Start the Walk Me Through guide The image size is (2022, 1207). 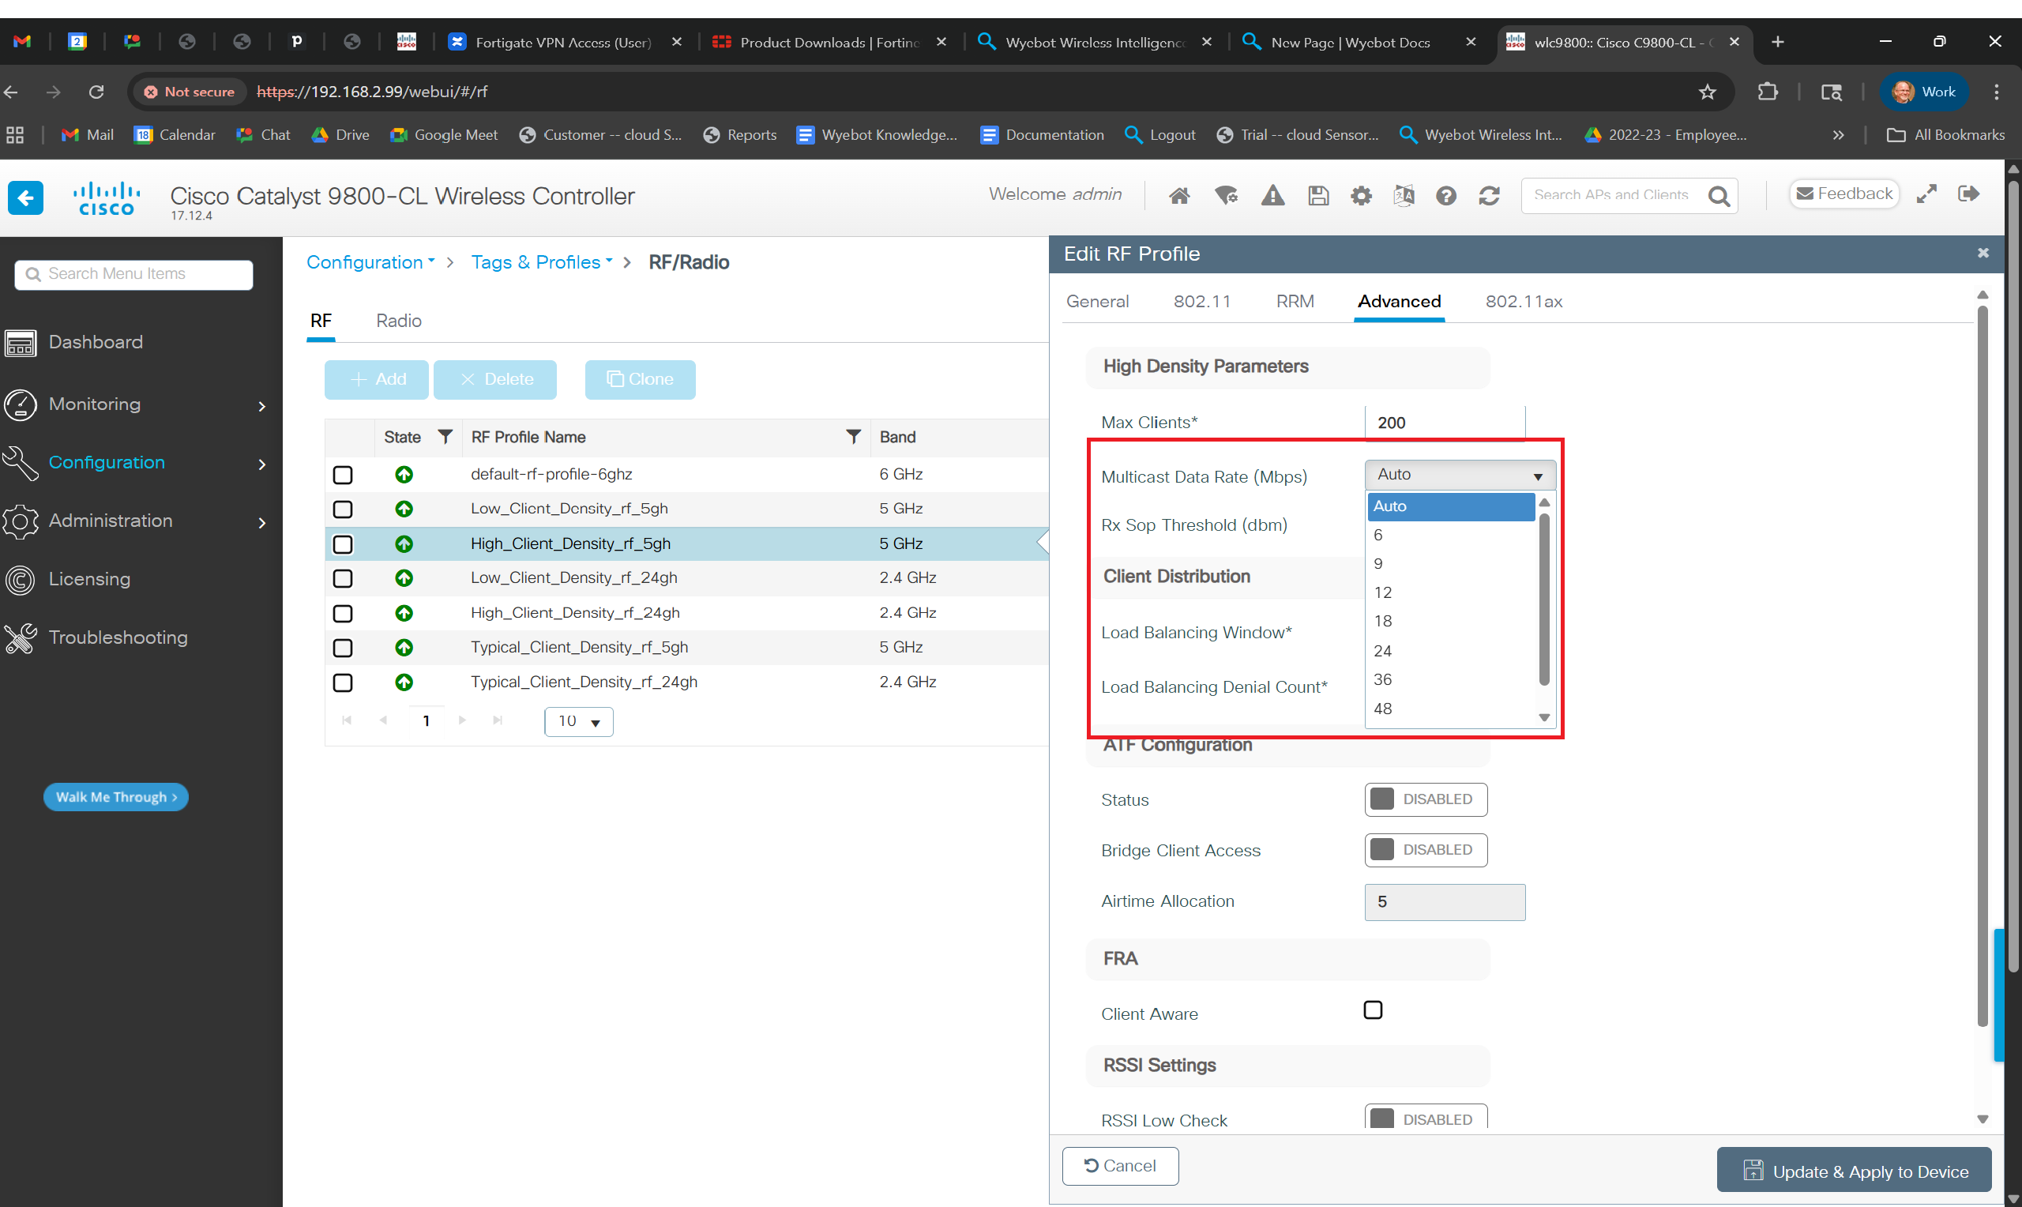[x=115, y=797]
